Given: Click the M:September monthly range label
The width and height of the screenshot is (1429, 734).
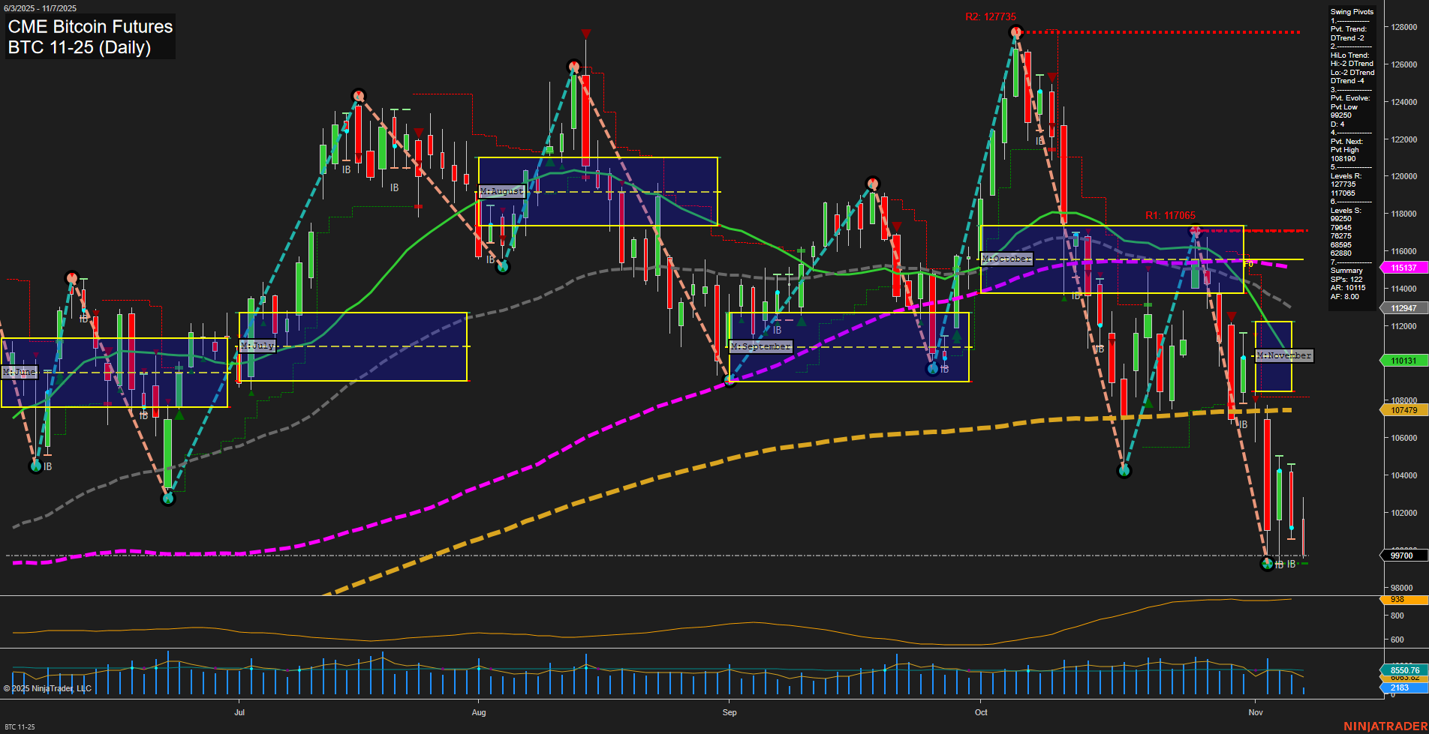Looking at the screenshot, I should click(x=761, y=346).
